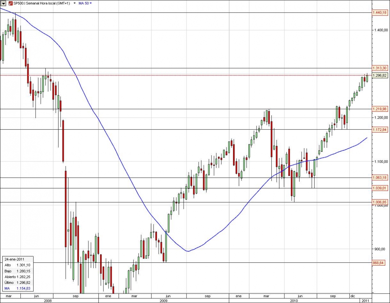Open the chart options arrow button

(3, 3)
